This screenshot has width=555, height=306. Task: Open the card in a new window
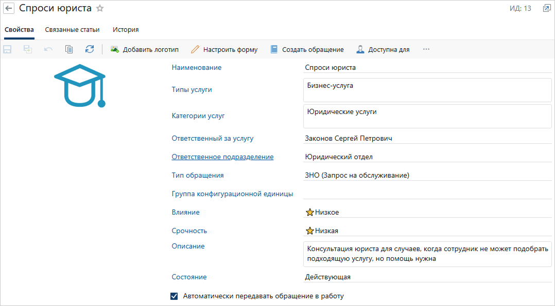tap(546, 8)
